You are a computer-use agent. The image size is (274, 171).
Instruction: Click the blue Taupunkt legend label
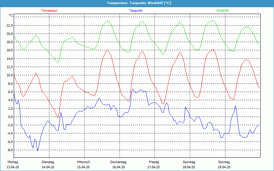click(x=136, y=11)
